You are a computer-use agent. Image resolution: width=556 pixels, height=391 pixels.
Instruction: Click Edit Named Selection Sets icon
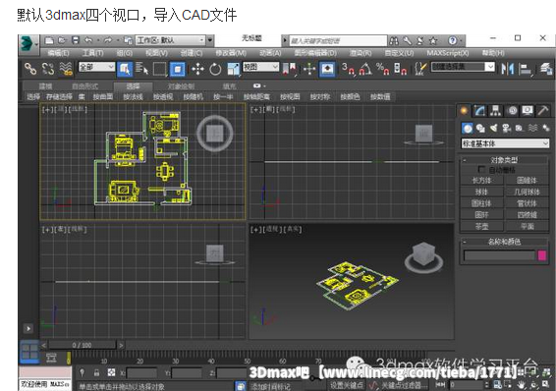point(420,69)
